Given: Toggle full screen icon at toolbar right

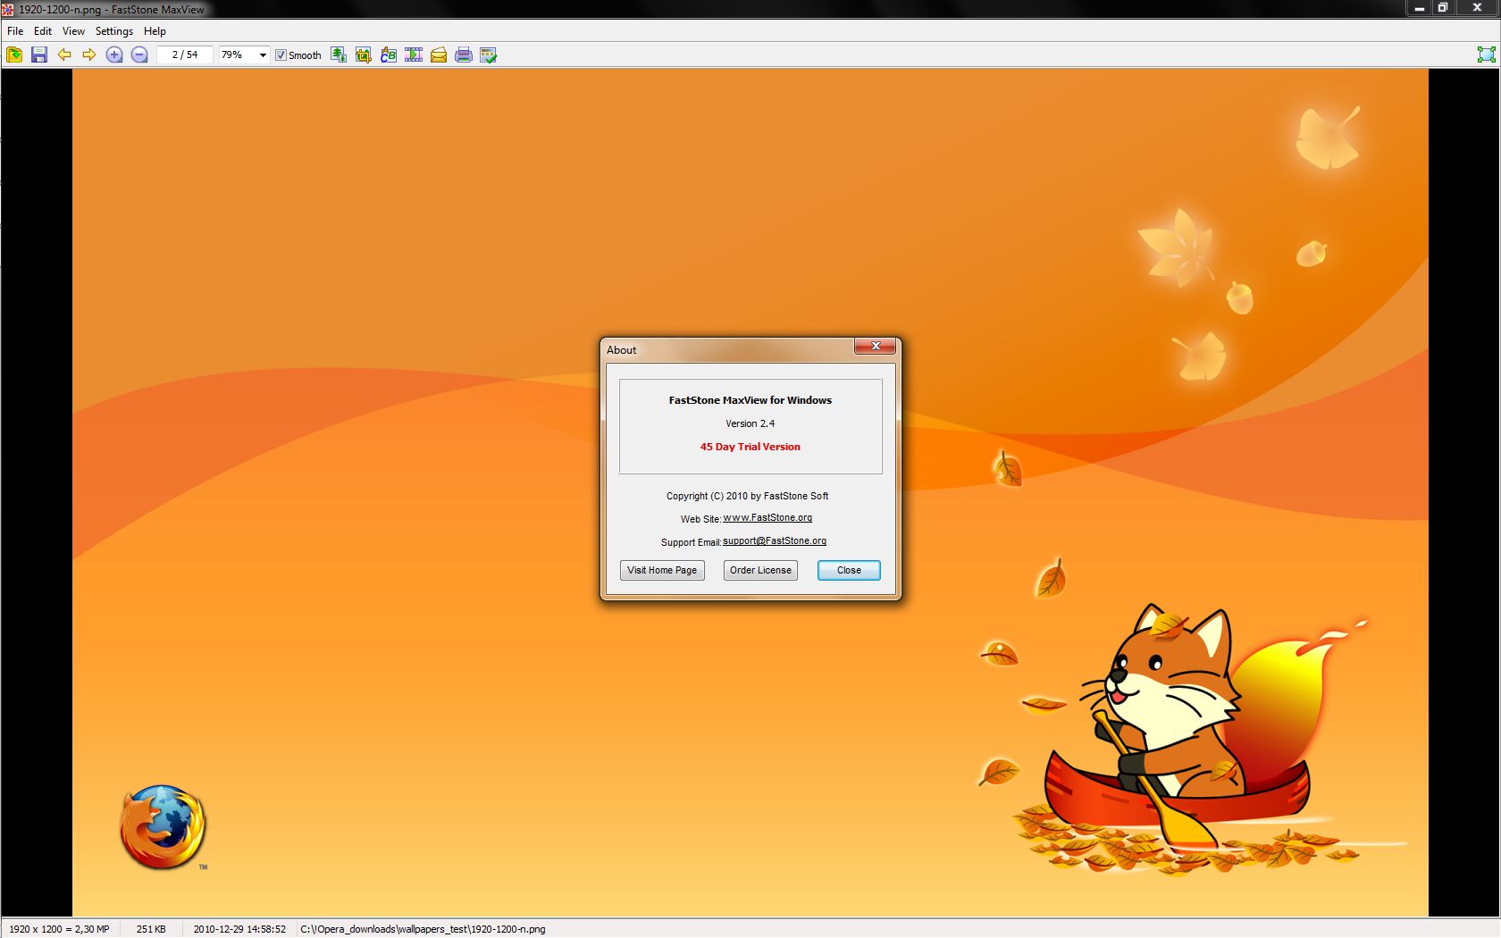Looking at the screenshot, I should coord(1487,55).
